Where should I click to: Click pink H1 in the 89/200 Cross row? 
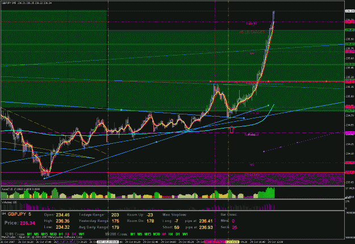pyautogui.click(x=164, y=234)
